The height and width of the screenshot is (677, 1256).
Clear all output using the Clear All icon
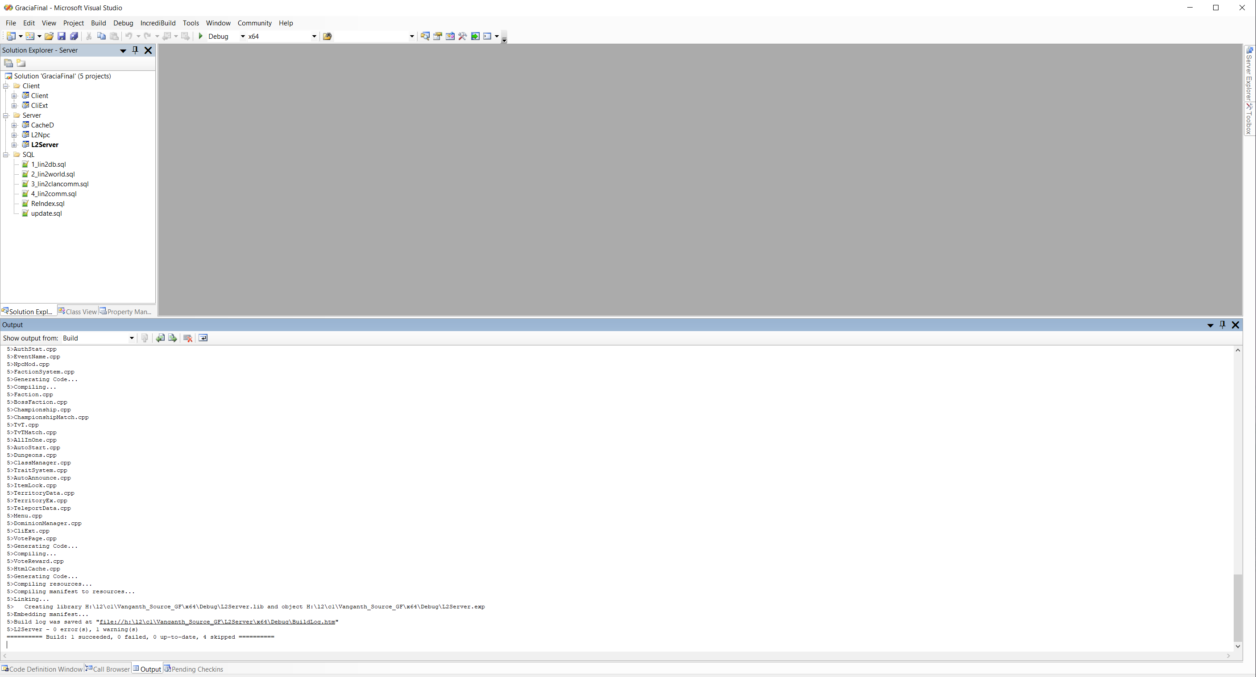click(x=188, y=337)
